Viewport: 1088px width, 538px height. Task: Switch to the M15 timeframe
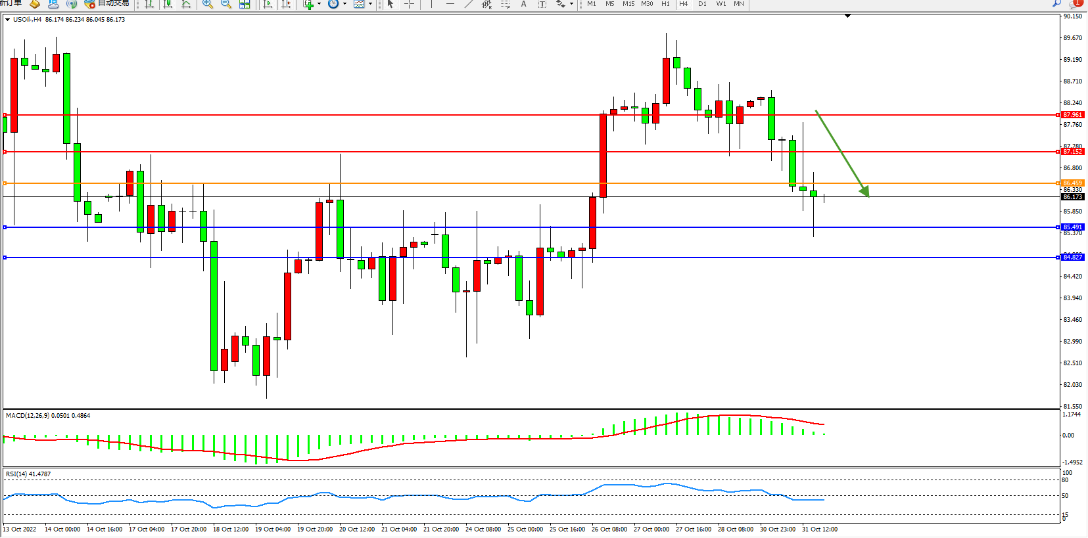pos(628,4)
